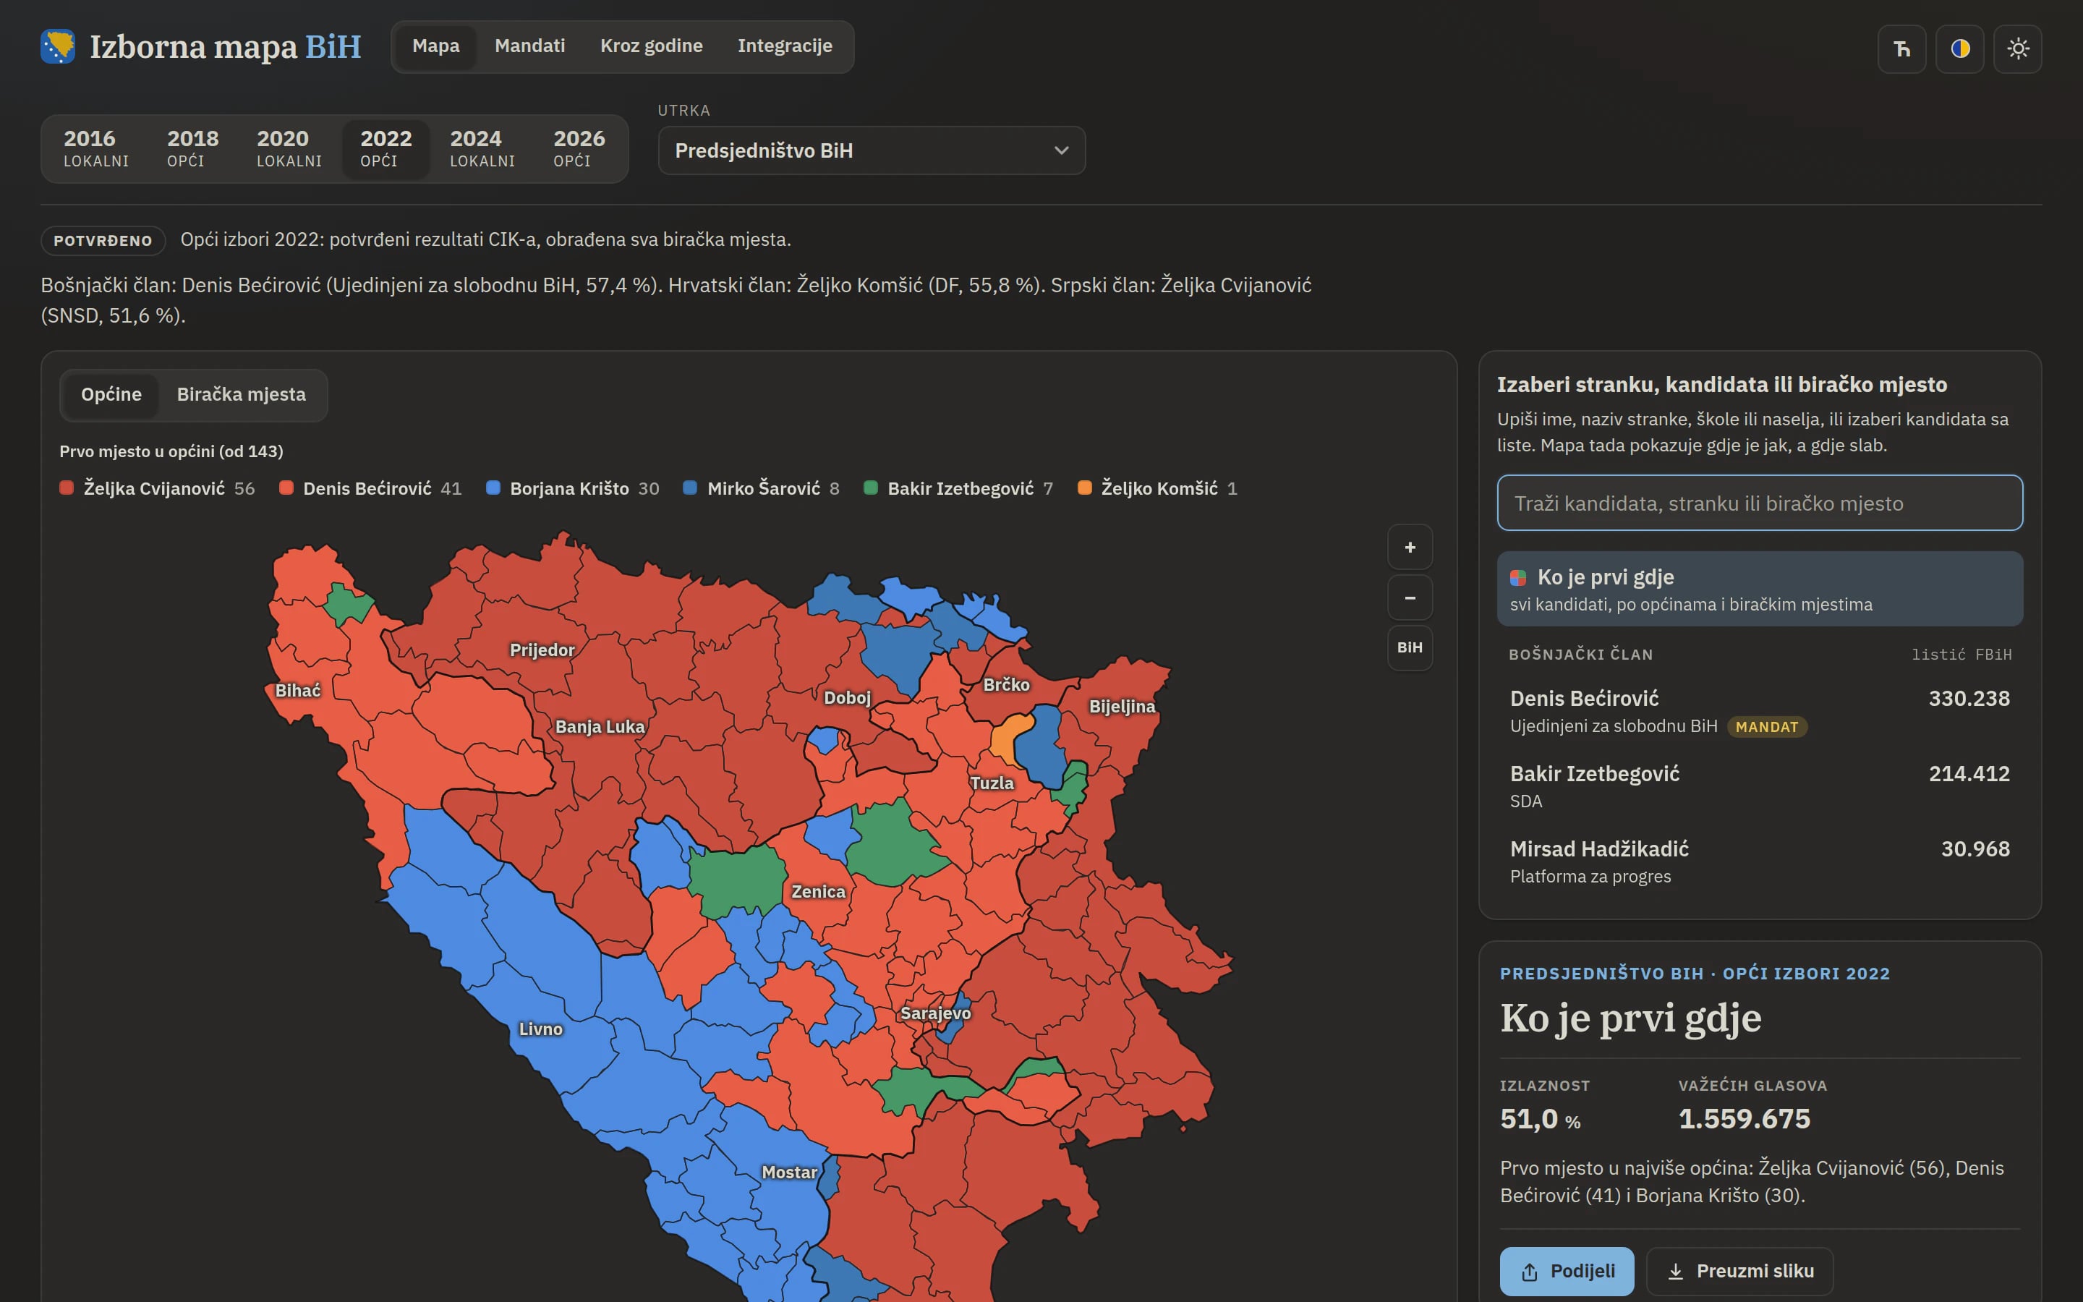Click the 1.559.675 valid votes value
Viewport: 2083px width, 1302px height.
[1744, 1118]
